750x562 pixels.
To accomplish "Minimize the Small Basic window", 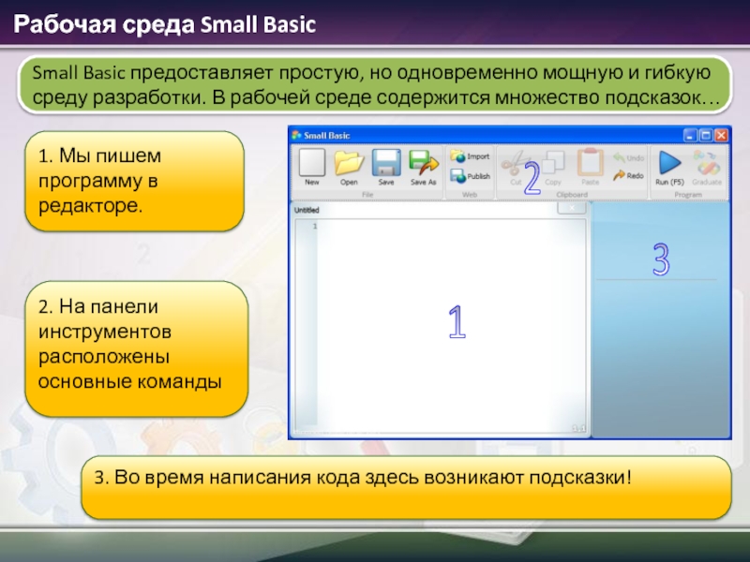I will tap(690, 136).
